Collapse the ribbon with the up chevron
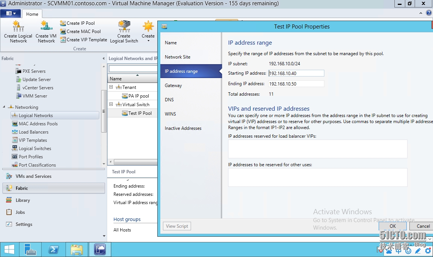 (421, 13)
